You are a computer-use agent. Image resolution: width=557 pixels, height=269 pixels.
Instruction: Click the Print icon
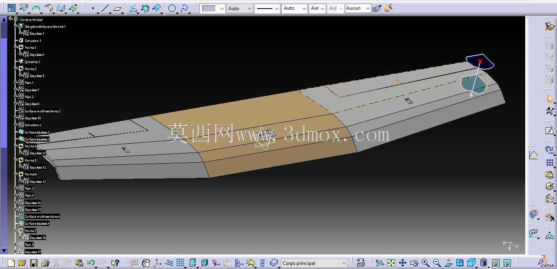point(45,263)
